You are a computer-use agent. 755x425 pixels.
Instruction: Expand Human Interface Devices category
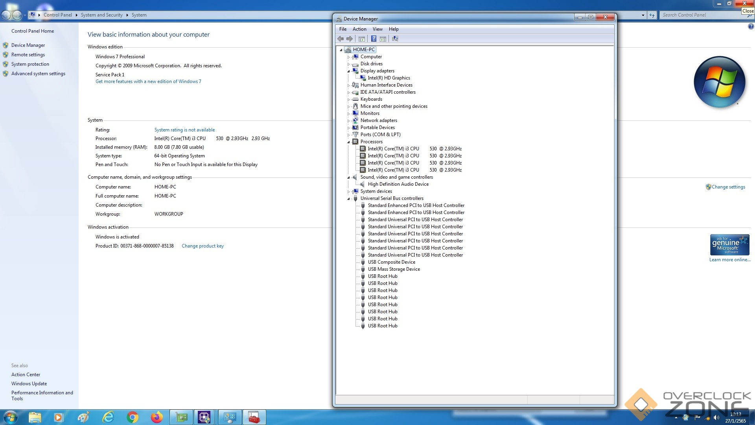[348, 85]
